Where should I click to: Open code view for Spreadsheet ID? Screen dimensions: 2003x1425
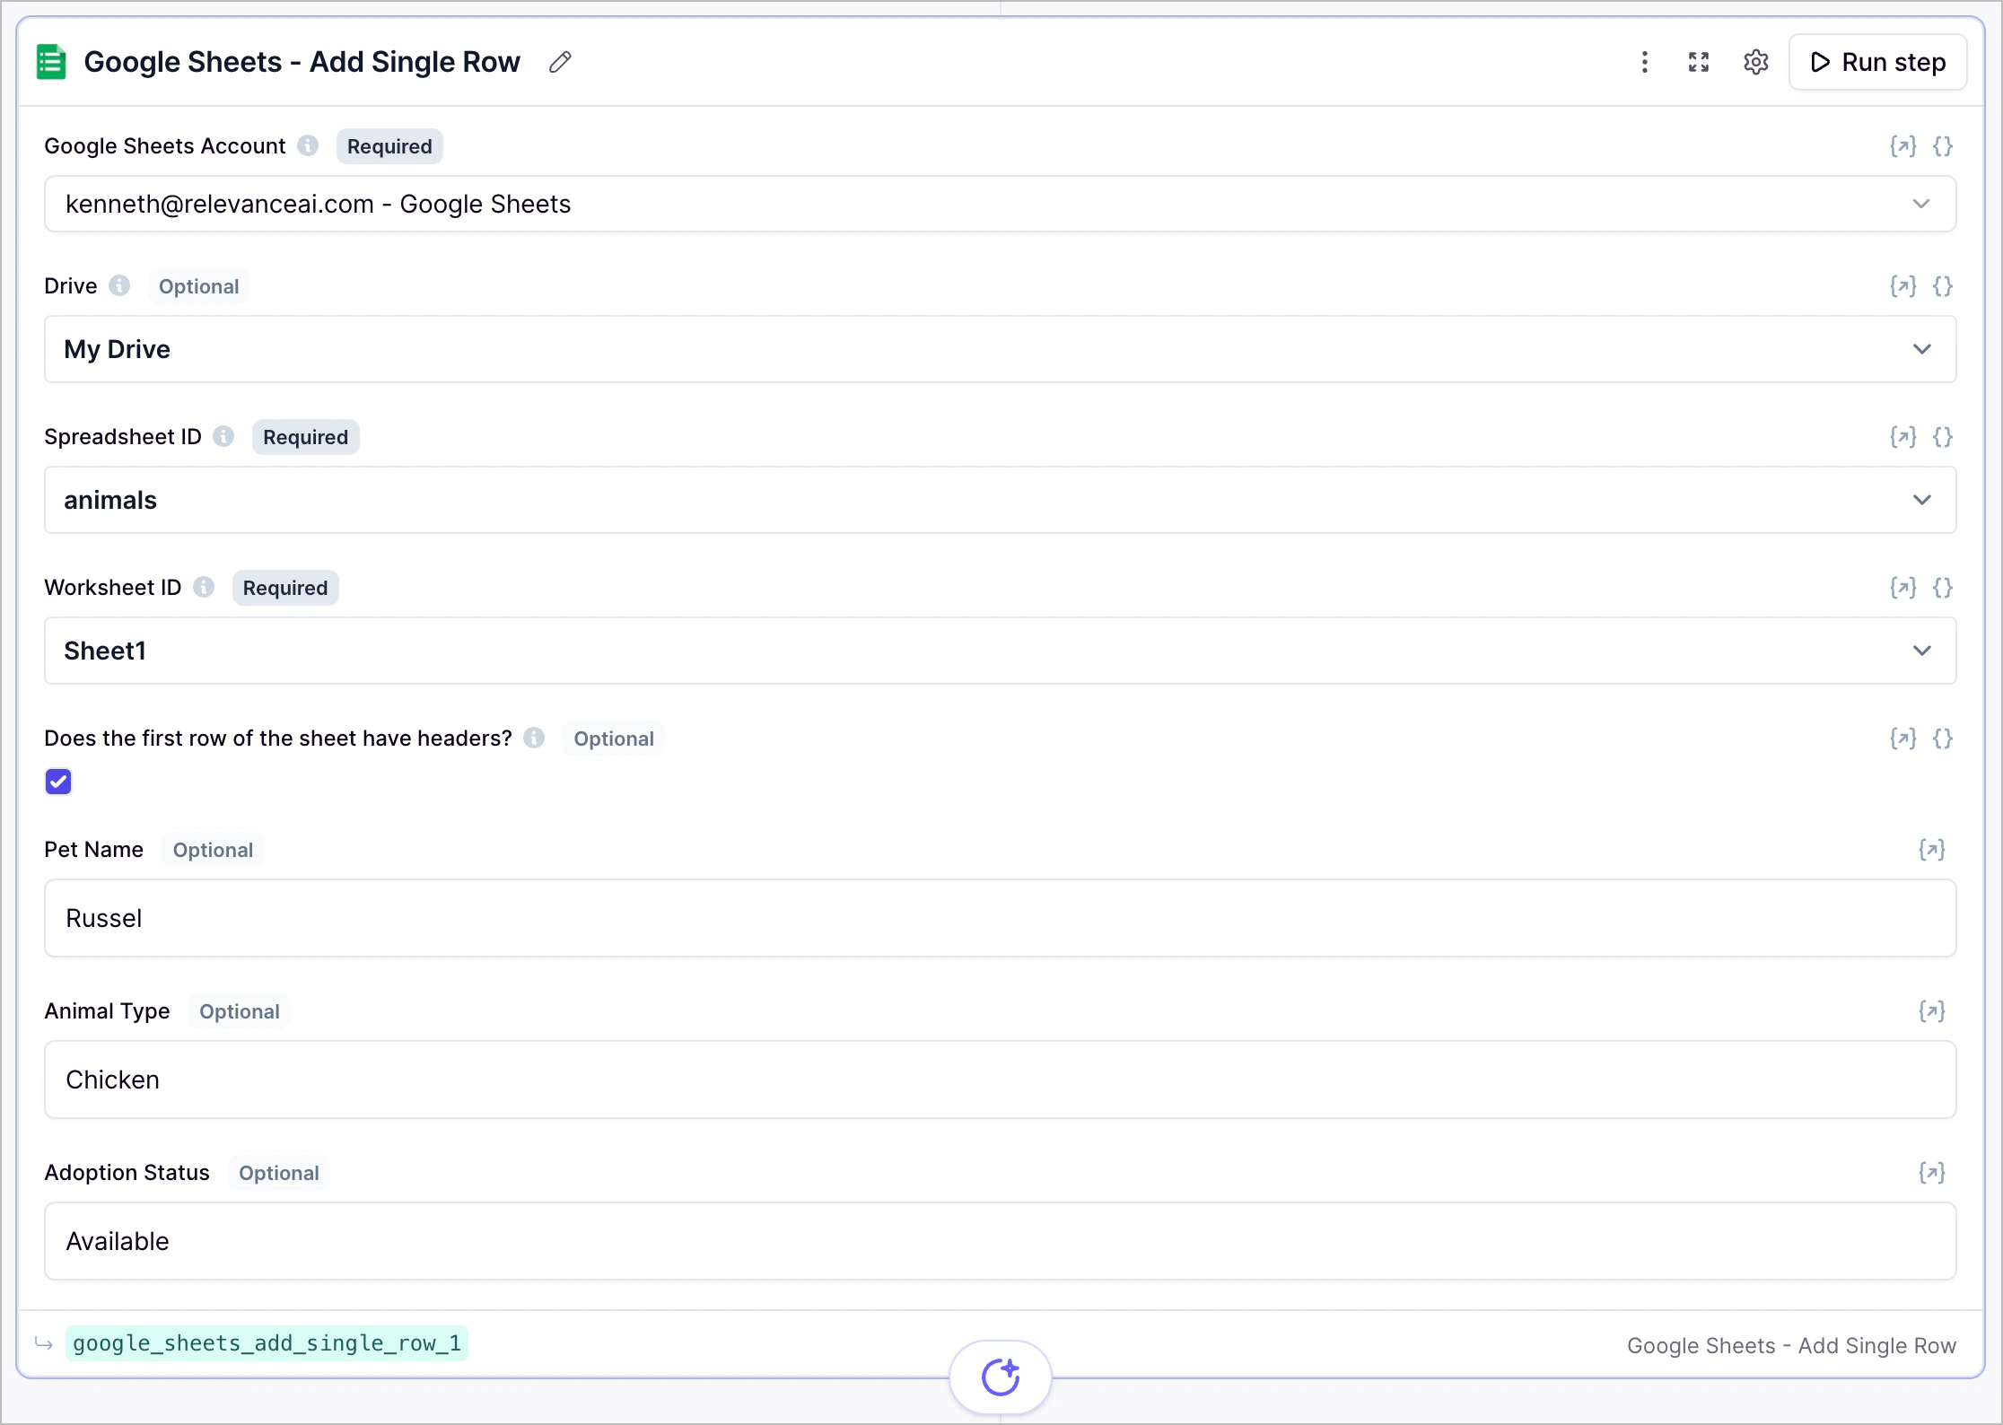[1943, 437]
